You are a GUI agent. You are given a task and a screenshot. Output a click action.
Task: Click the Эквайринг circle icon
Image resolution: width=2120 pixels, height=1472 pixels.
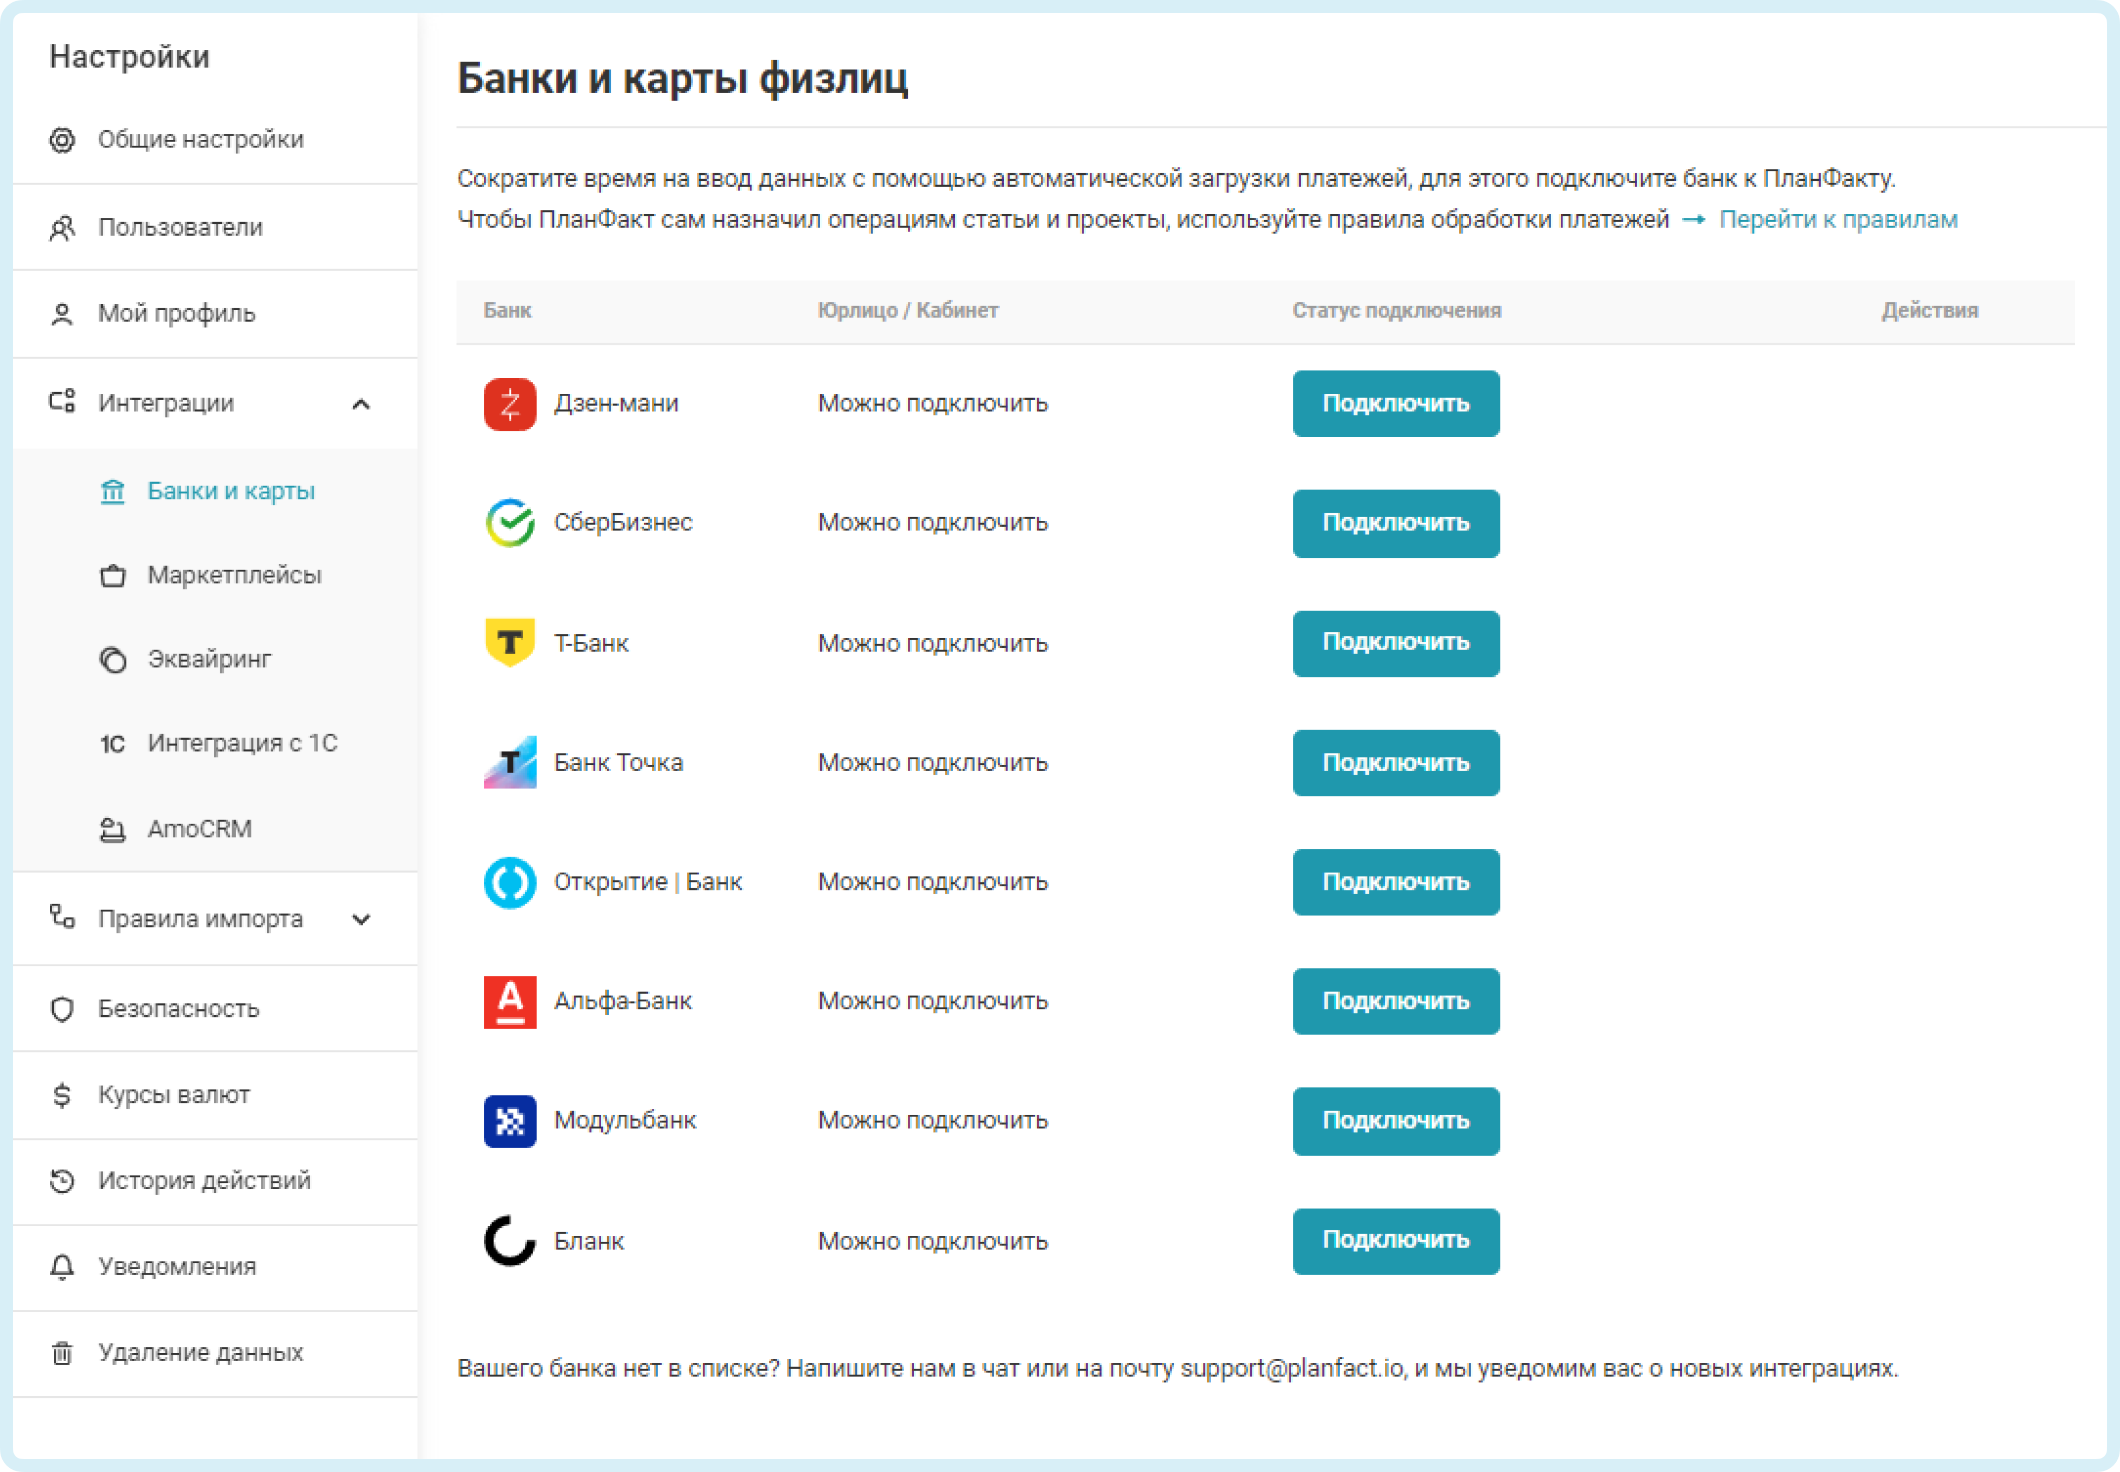tap(112, 660)
